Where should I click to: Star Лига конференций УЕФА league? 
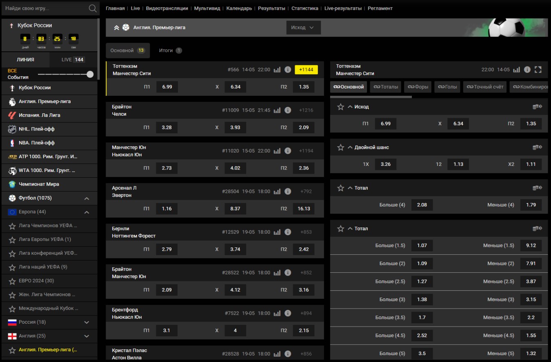click(x=12, y=253)
